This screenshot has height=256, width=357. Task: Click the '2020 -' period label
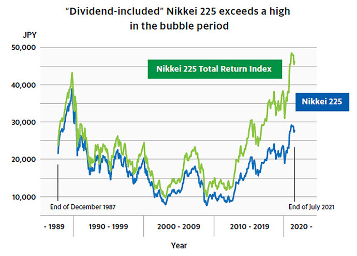301,227
